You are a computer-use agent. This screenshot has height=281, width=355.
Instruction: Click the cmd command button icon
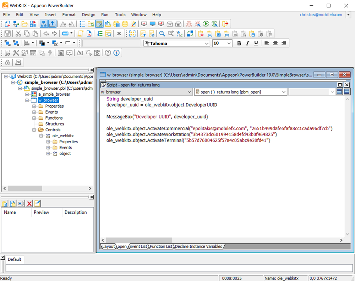click(x=65, y=34)
